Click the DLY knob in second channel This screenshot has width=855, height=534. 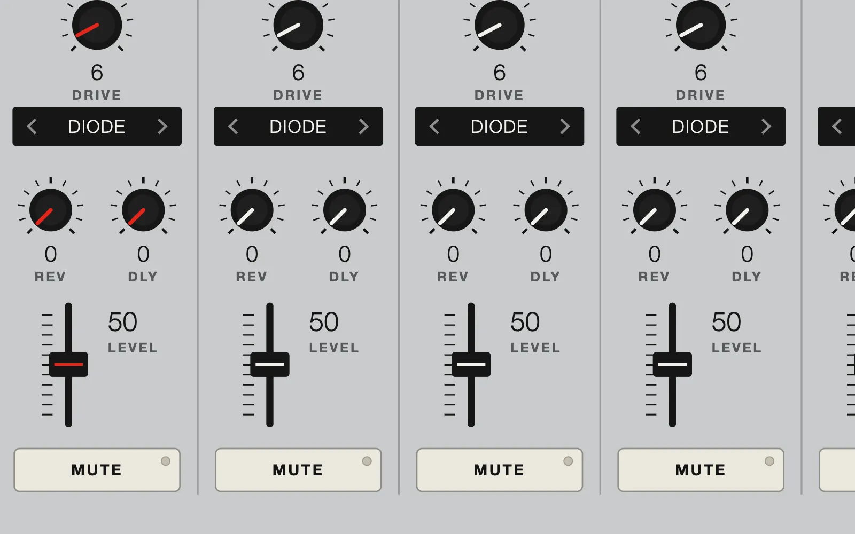[x=345, y=210]
